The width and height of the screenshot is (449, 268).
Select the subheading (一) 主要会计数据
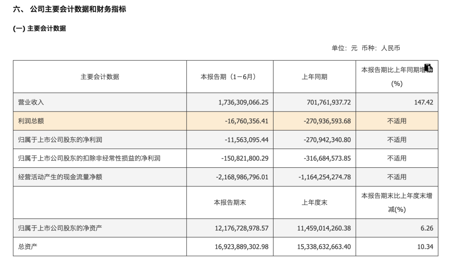(x=39, y=28)
